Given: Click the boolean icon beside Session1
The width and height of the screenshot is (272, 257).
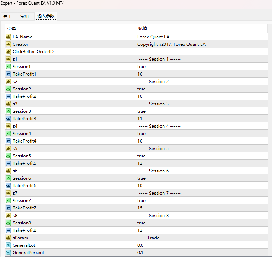Looking at the screenshot, I should click(x=8, y=67).
